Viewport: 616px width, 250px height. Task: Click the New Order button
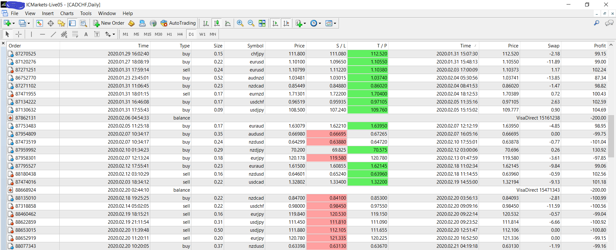(109, 23)
